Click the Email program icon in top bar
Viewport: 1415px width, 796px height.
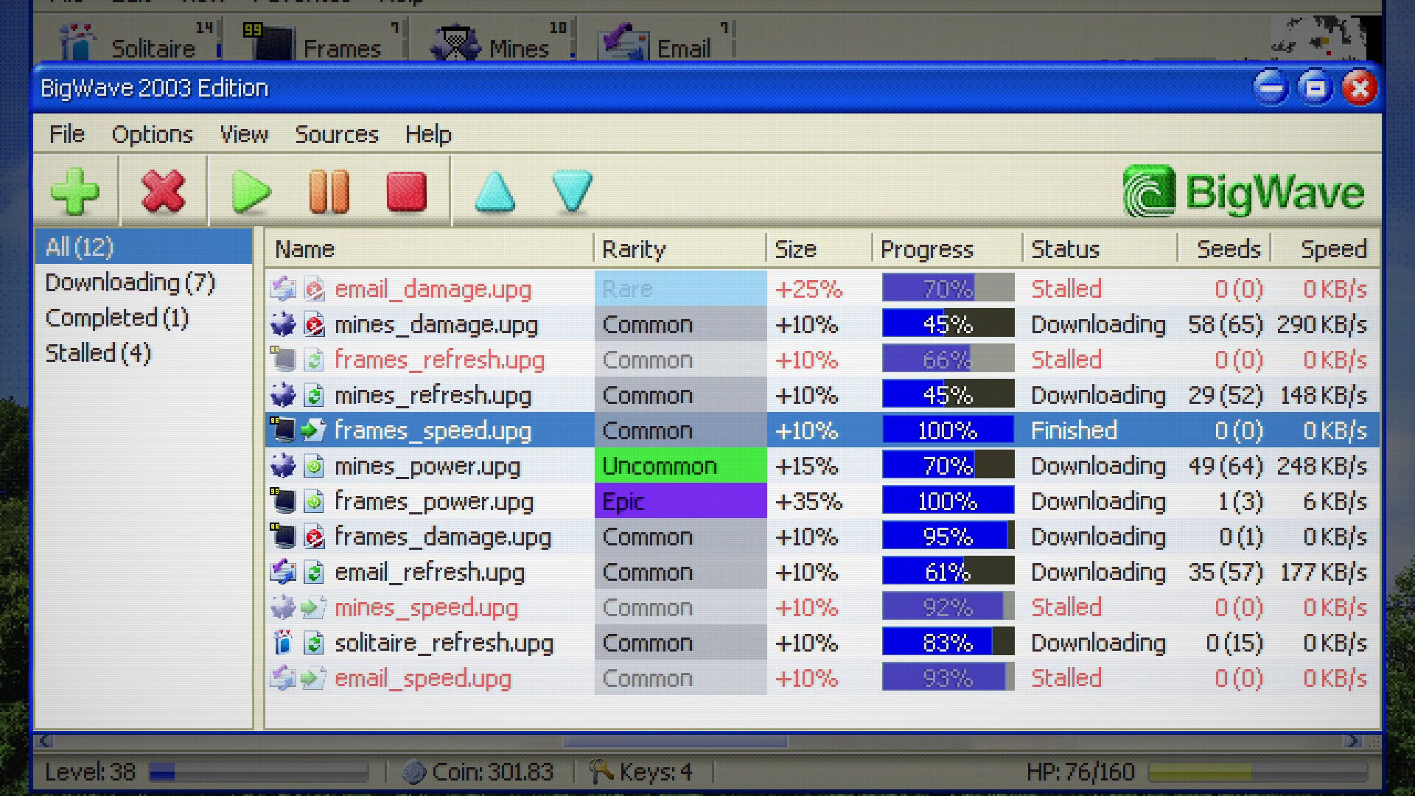click(x=623, y=41)
